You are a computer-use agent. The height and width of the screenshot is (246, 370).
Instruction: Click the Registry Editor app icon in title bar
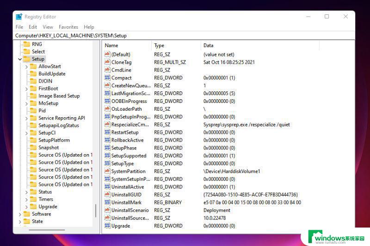(x=19, y=17)
